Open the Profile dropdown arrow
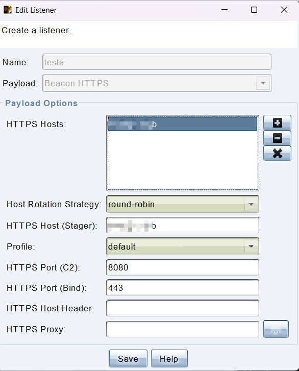 251,246
